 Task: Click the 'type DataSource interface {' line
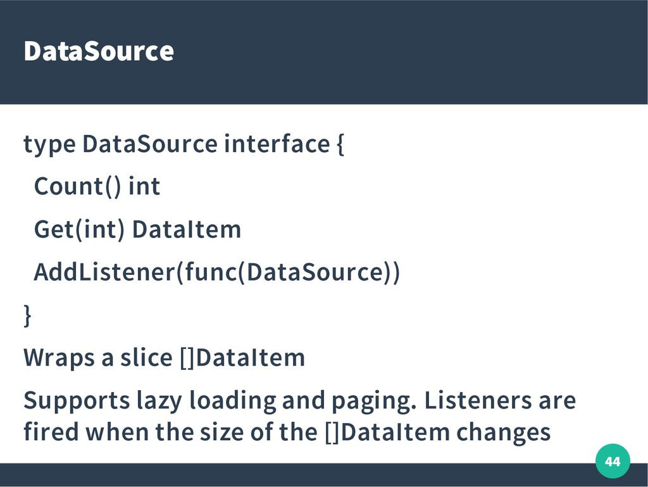184,144
